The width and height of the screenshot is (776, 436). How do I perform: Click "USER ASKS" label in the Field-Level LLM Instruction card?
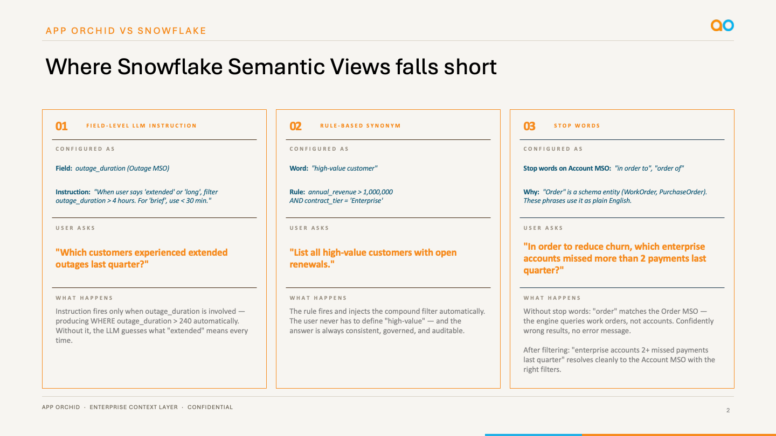[x=75, y=228]
